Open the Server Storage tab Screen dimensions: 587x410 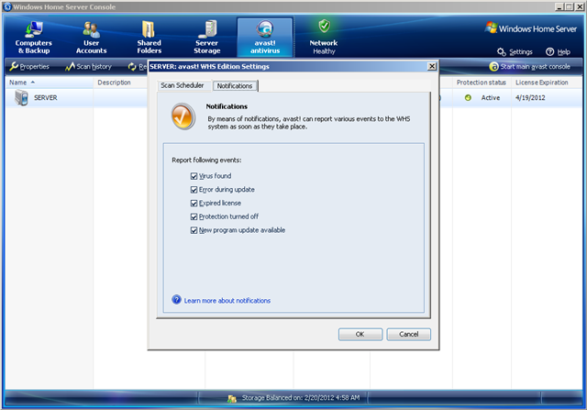coord(207,38)
